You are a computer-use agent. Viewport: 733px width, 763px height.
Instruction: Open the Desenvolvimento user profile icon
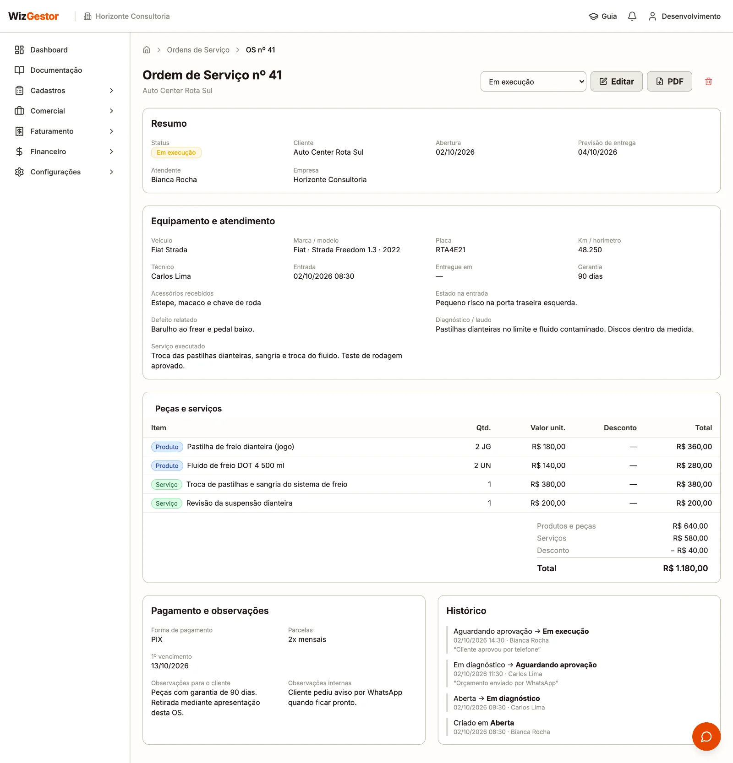point(652,16)
